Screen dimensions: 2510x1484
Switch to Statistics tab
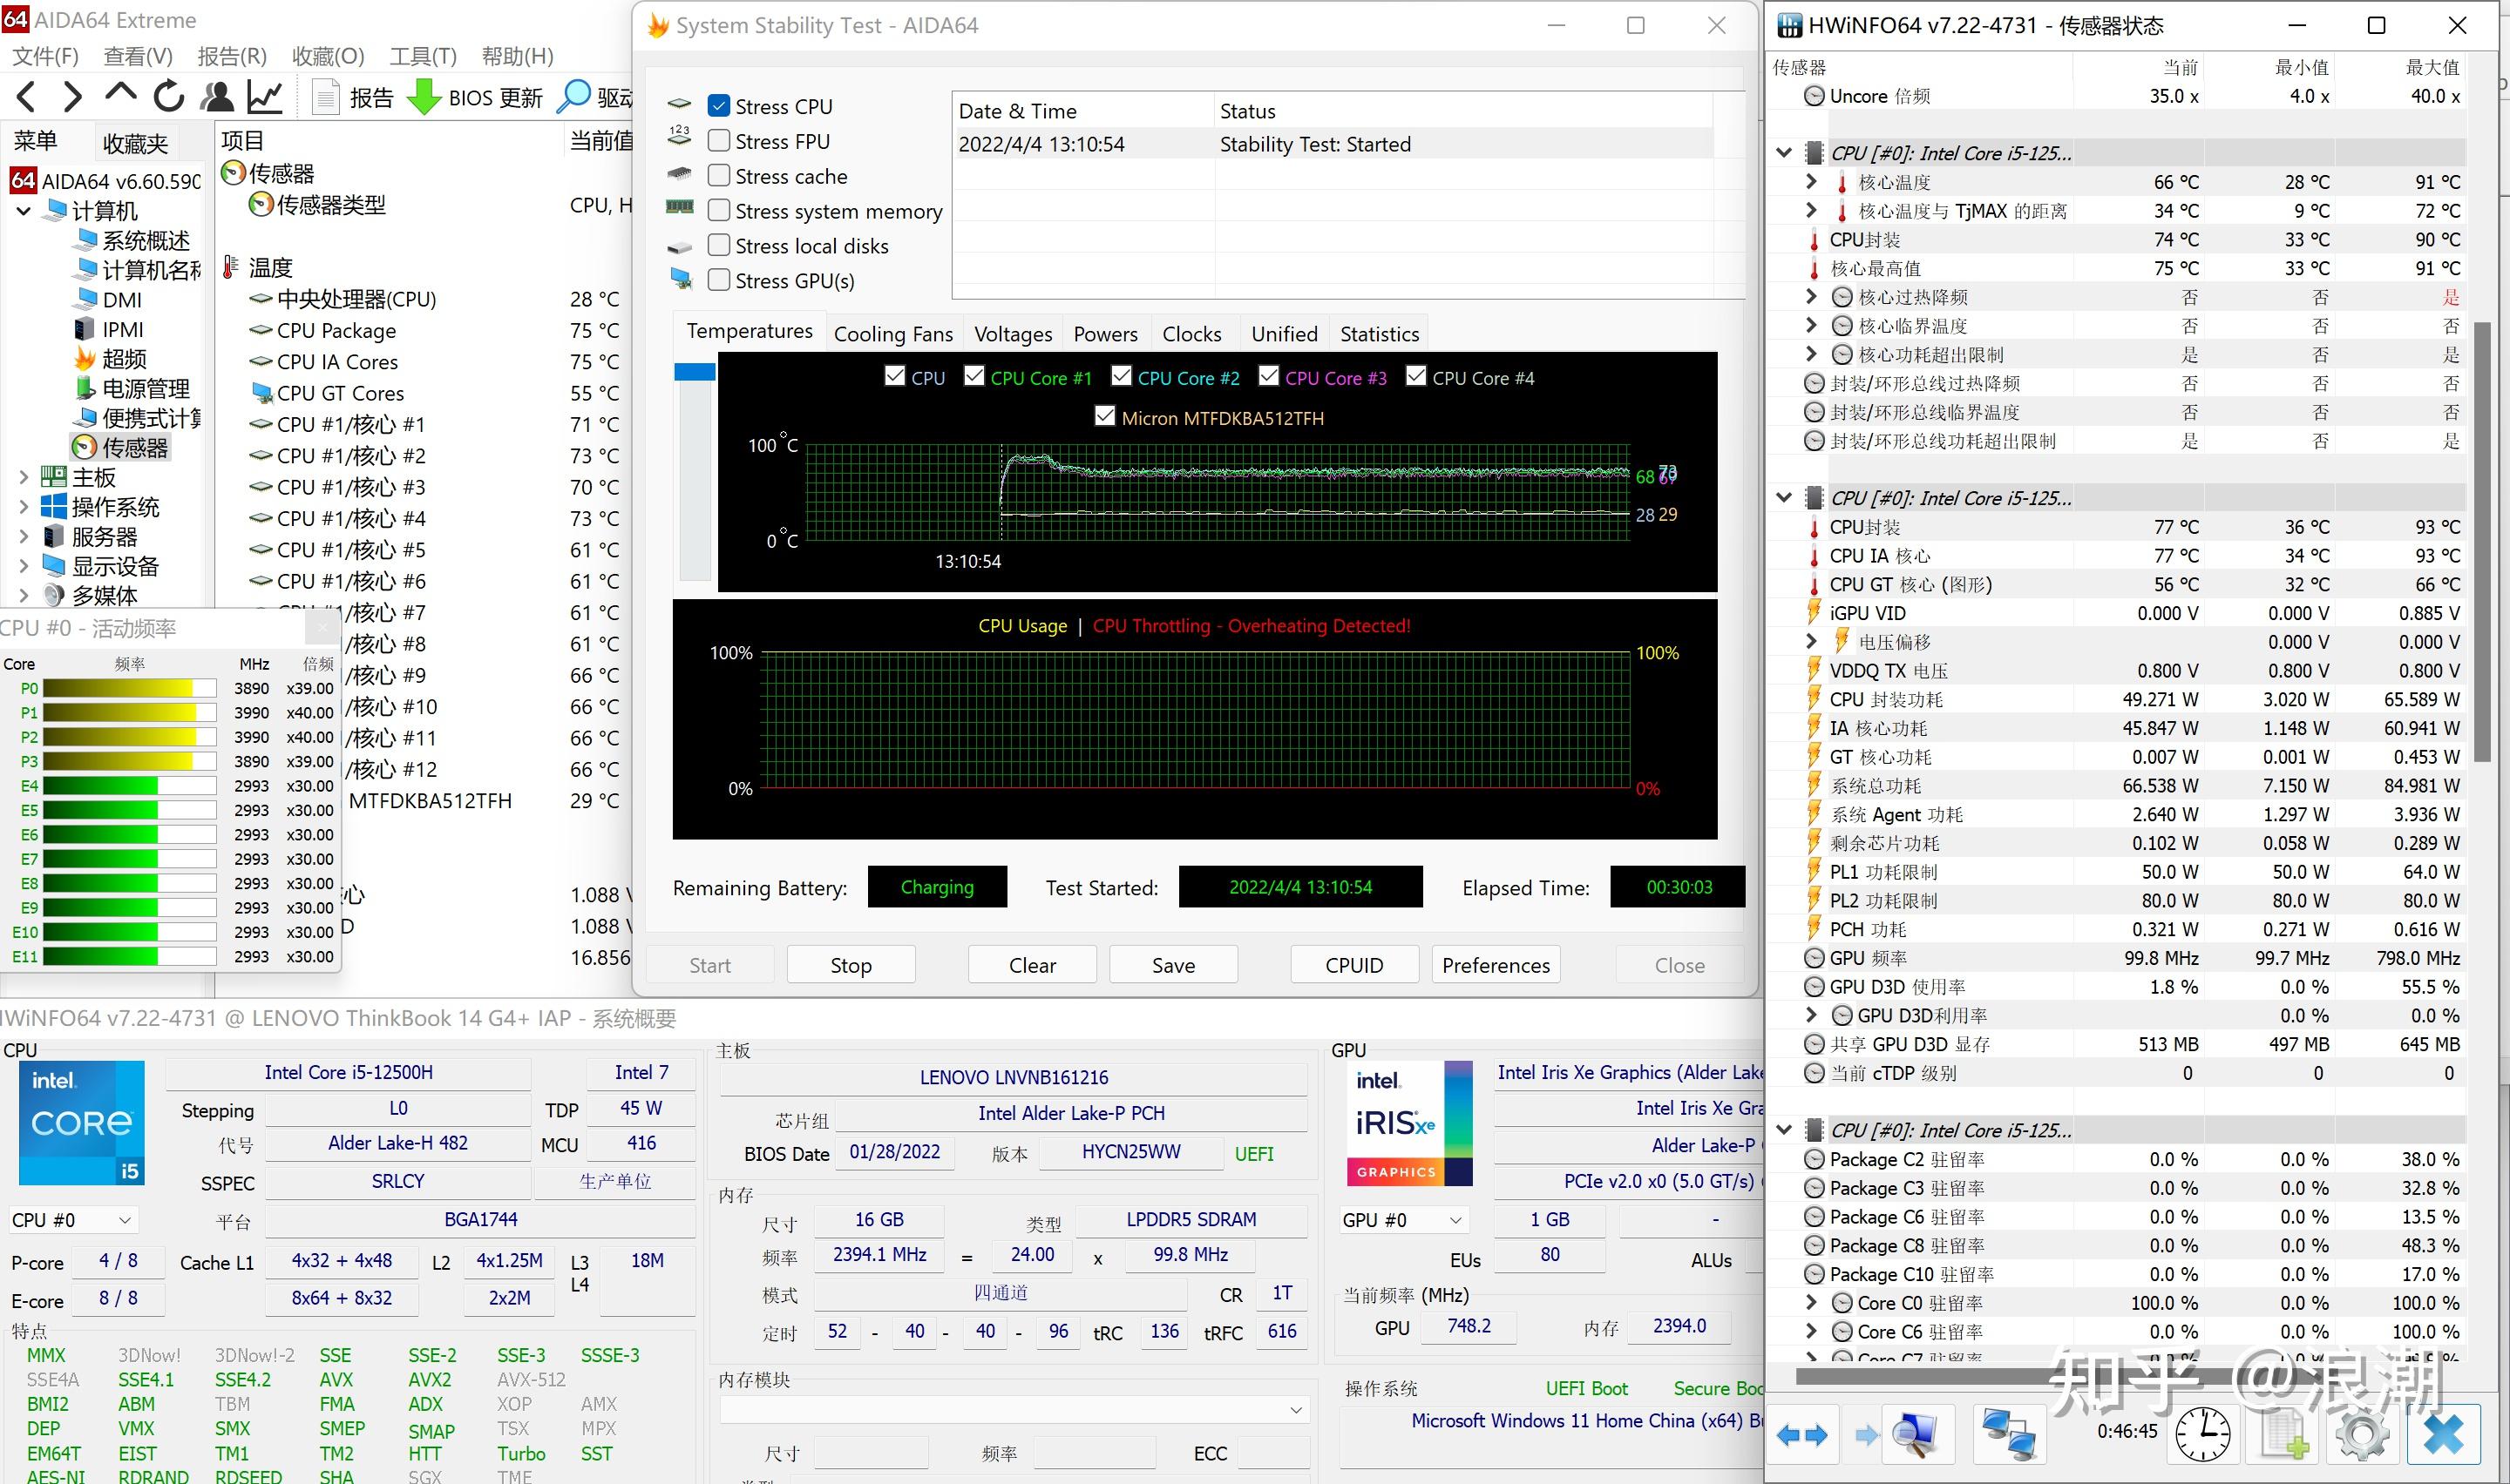click(x=1380, y=334)
